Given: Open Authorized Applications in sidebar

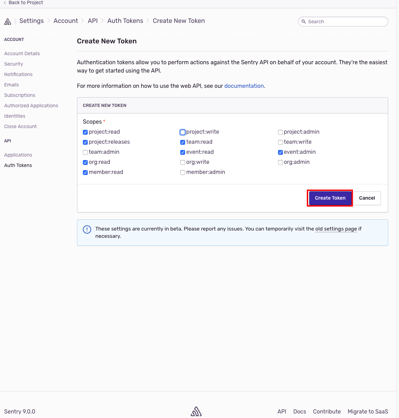Looking at the screenshot, I should click(x=31, y=106).
